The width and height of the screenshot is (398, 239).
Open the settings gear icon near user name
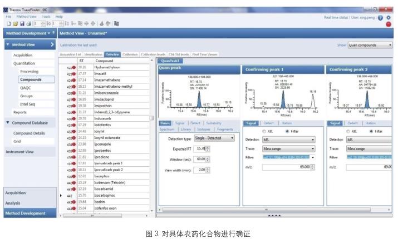pyautogui.click(x=388, y=17)
